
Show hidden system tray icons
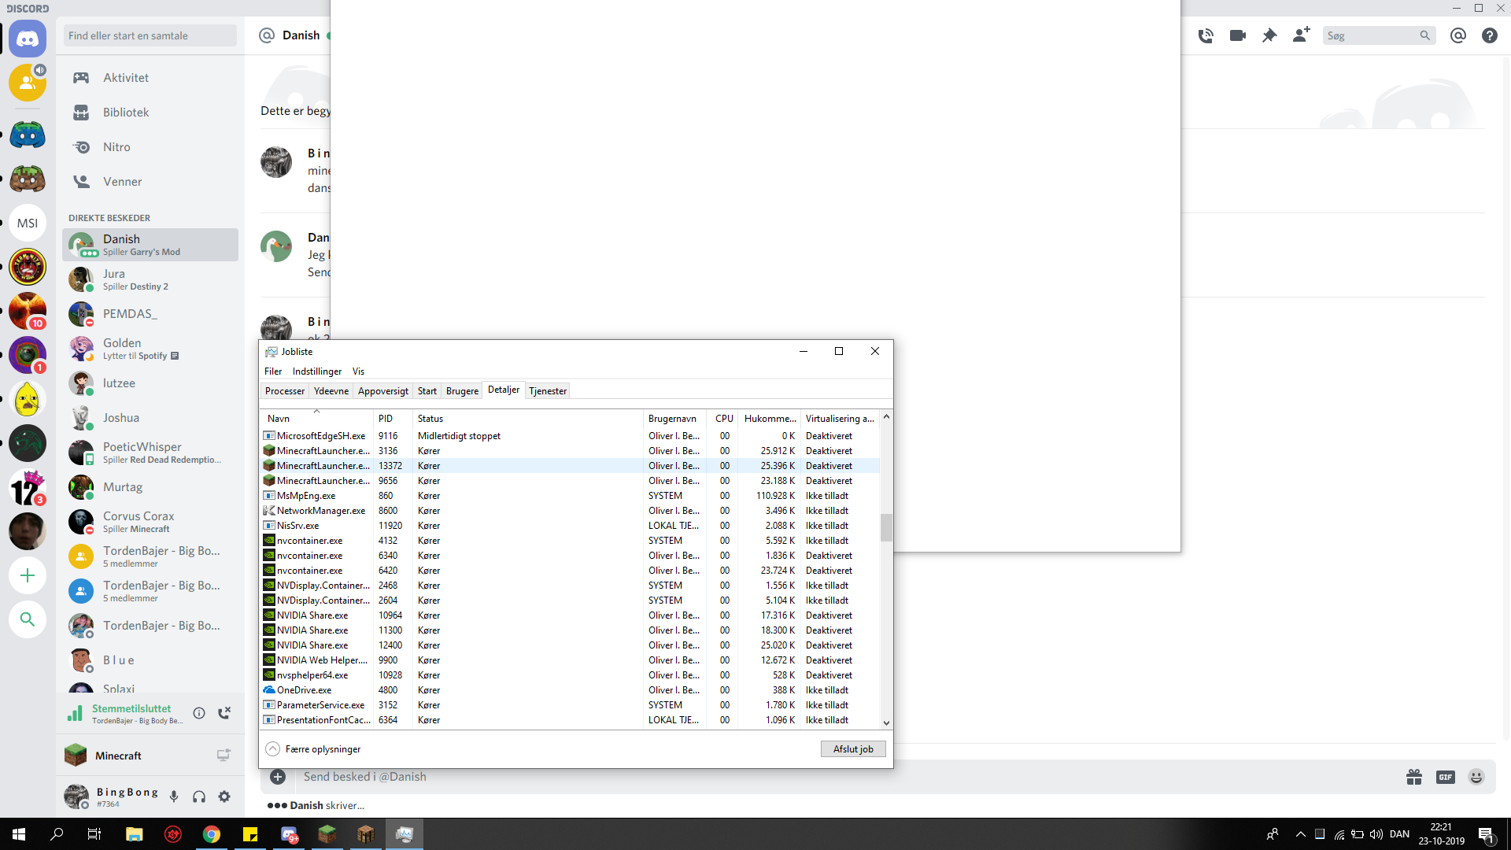1300,834
